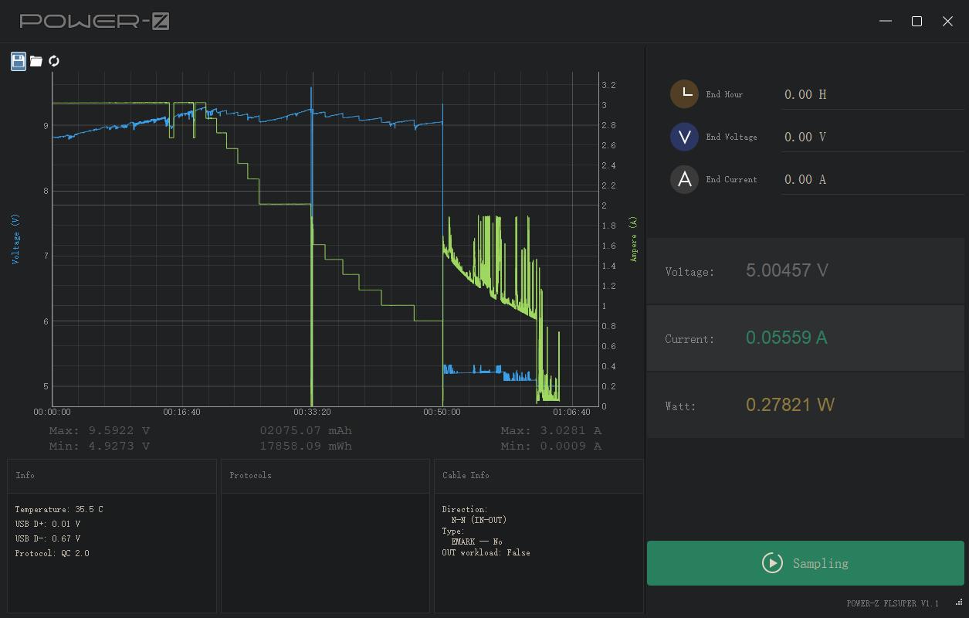This screenshot has height=618, width=969.
Task: Click the Voltage reading 5.00457 V
Action: click(787, 270)
